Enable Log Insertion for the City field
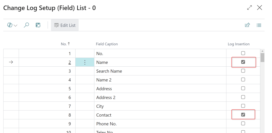This screenshot has height=133, width=272. [x=243, y=106]
